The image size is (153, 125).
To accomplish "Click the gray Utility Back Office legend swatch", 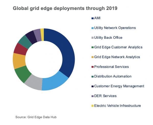I will (92, 37).
